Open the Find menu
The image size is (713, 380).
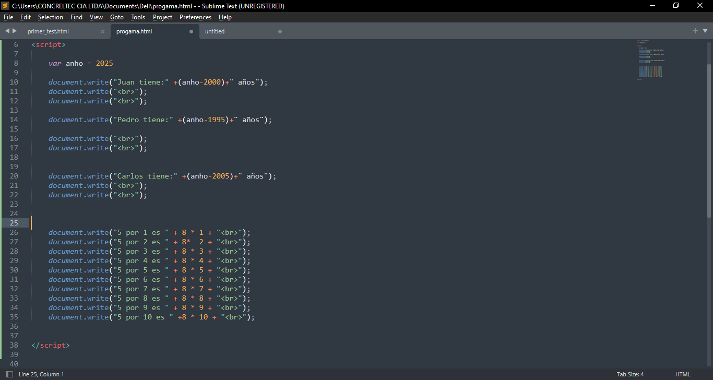[x=76, y=17]
